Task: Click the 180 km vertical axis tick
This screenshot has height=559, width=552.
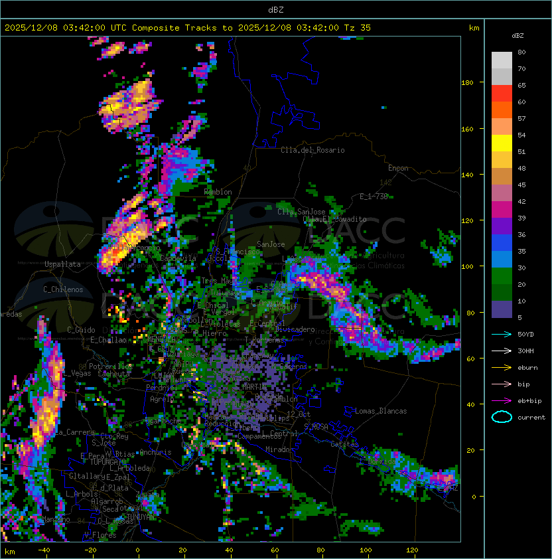Action: pos(467,83)
